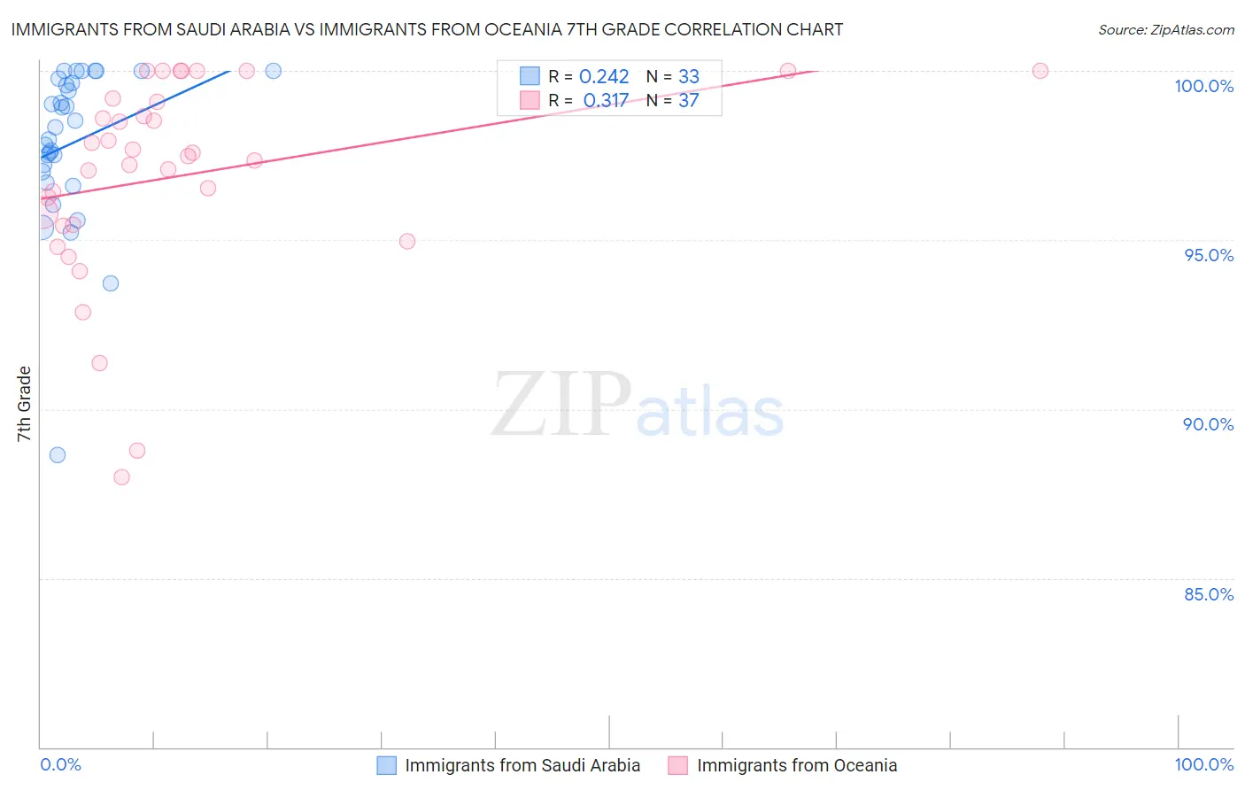Image resolution: width=1245 pixels, height=790 pixels.
Task: Click the rightmost pink data point at 100%
Action: (x=1040, y=71)
